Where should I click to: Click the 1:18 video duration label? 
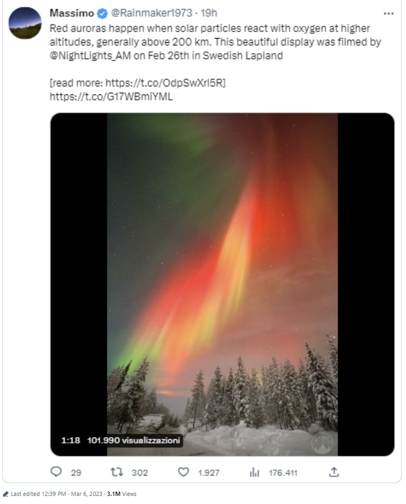tap(70, 440)
